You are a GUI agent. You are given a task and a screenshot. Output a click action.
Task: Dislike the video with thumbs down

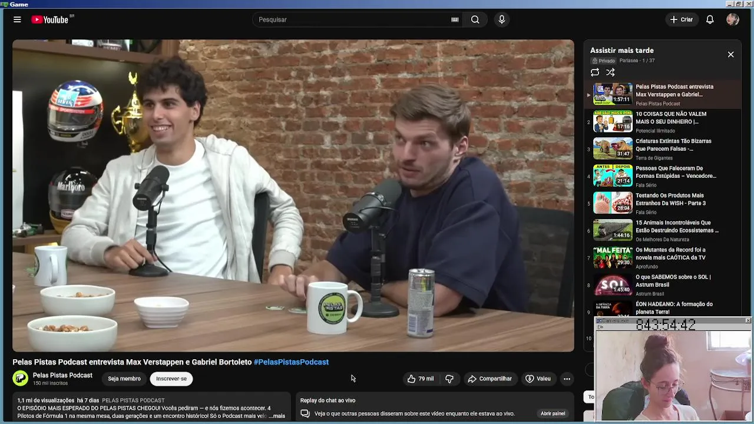(449, 379)
